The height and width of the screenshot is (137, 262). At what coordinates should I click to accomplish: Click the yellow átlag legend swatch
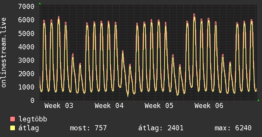[x=12, y=128]
